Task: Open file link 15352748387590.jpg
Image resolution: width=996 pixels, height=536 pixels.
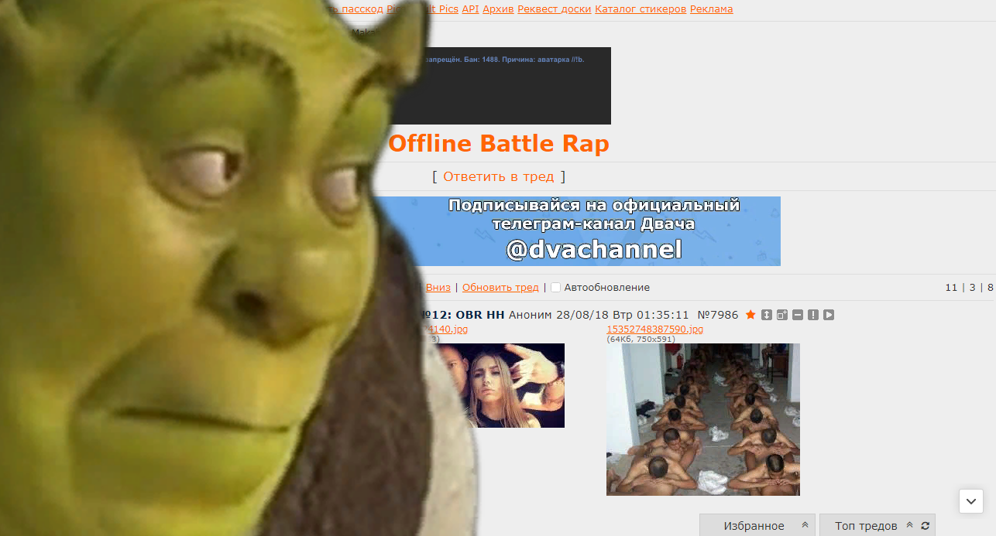Action: 654,329
